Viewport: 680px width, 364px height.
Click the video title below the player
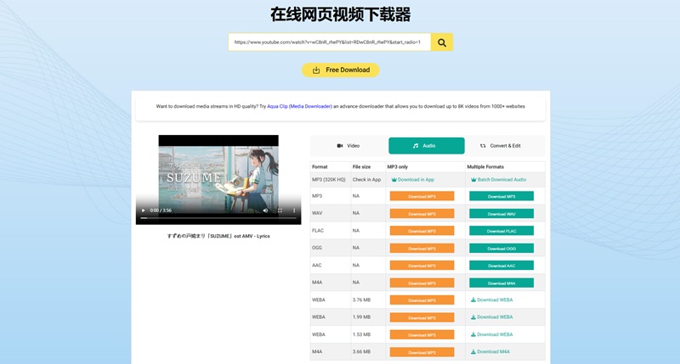218,237
